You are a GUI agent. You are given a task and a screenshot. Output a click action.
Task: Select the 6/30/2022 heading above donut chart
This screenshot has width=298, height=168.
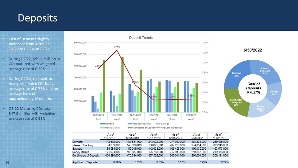tap(253, 49)
